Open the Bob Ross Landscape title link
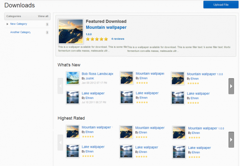The height and width of the screenshot is (166, 240). point(97,74)
